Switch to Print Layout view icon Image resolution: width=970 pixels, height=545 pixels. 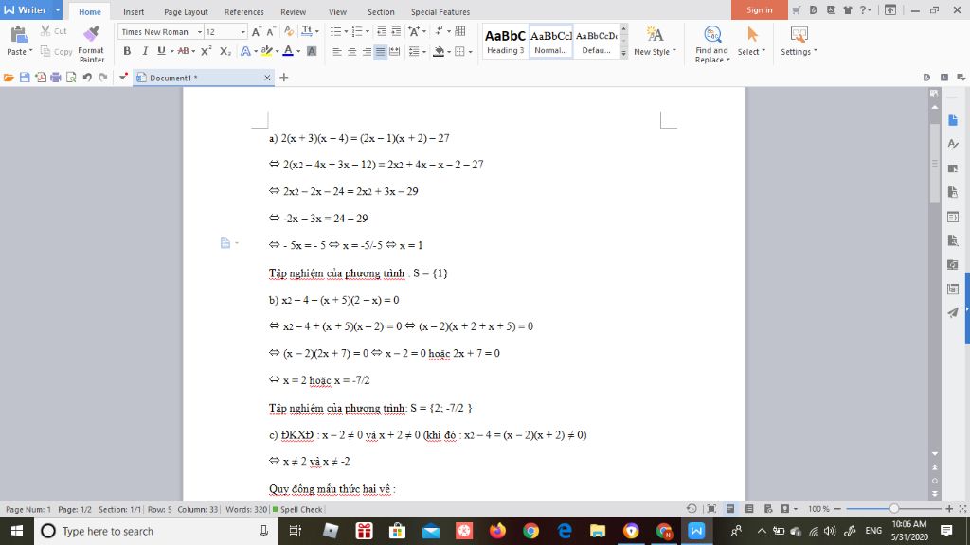click(x=730, y=508)
